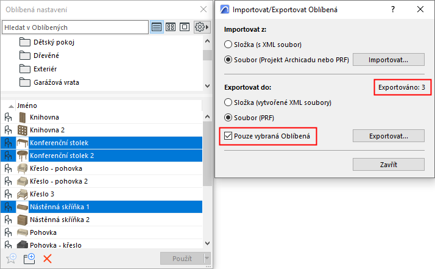Select export to Složka (vytvořené XML soubory)
435x269 pixels.
pos(228,102)
